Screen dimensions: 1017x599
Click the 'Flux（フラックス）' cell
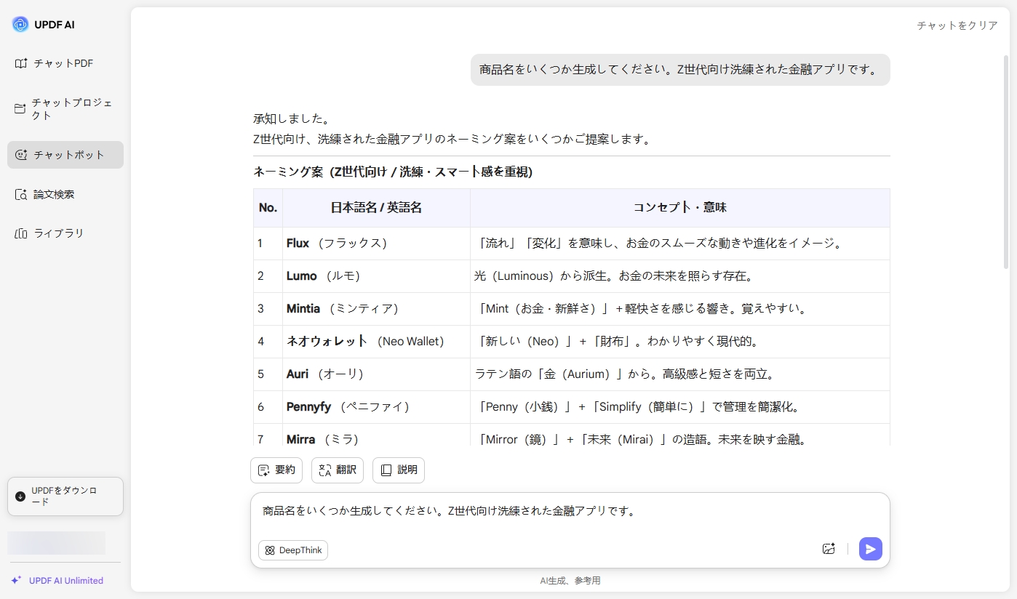(376, 244)
